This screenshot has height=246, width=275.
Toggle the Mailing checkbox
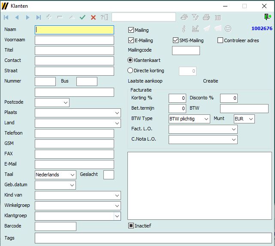131,30
